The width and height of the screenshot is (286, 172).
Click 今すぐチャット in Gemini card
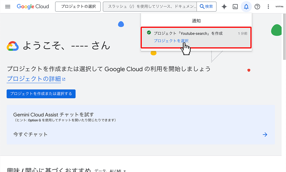click(x=30, y=134)
